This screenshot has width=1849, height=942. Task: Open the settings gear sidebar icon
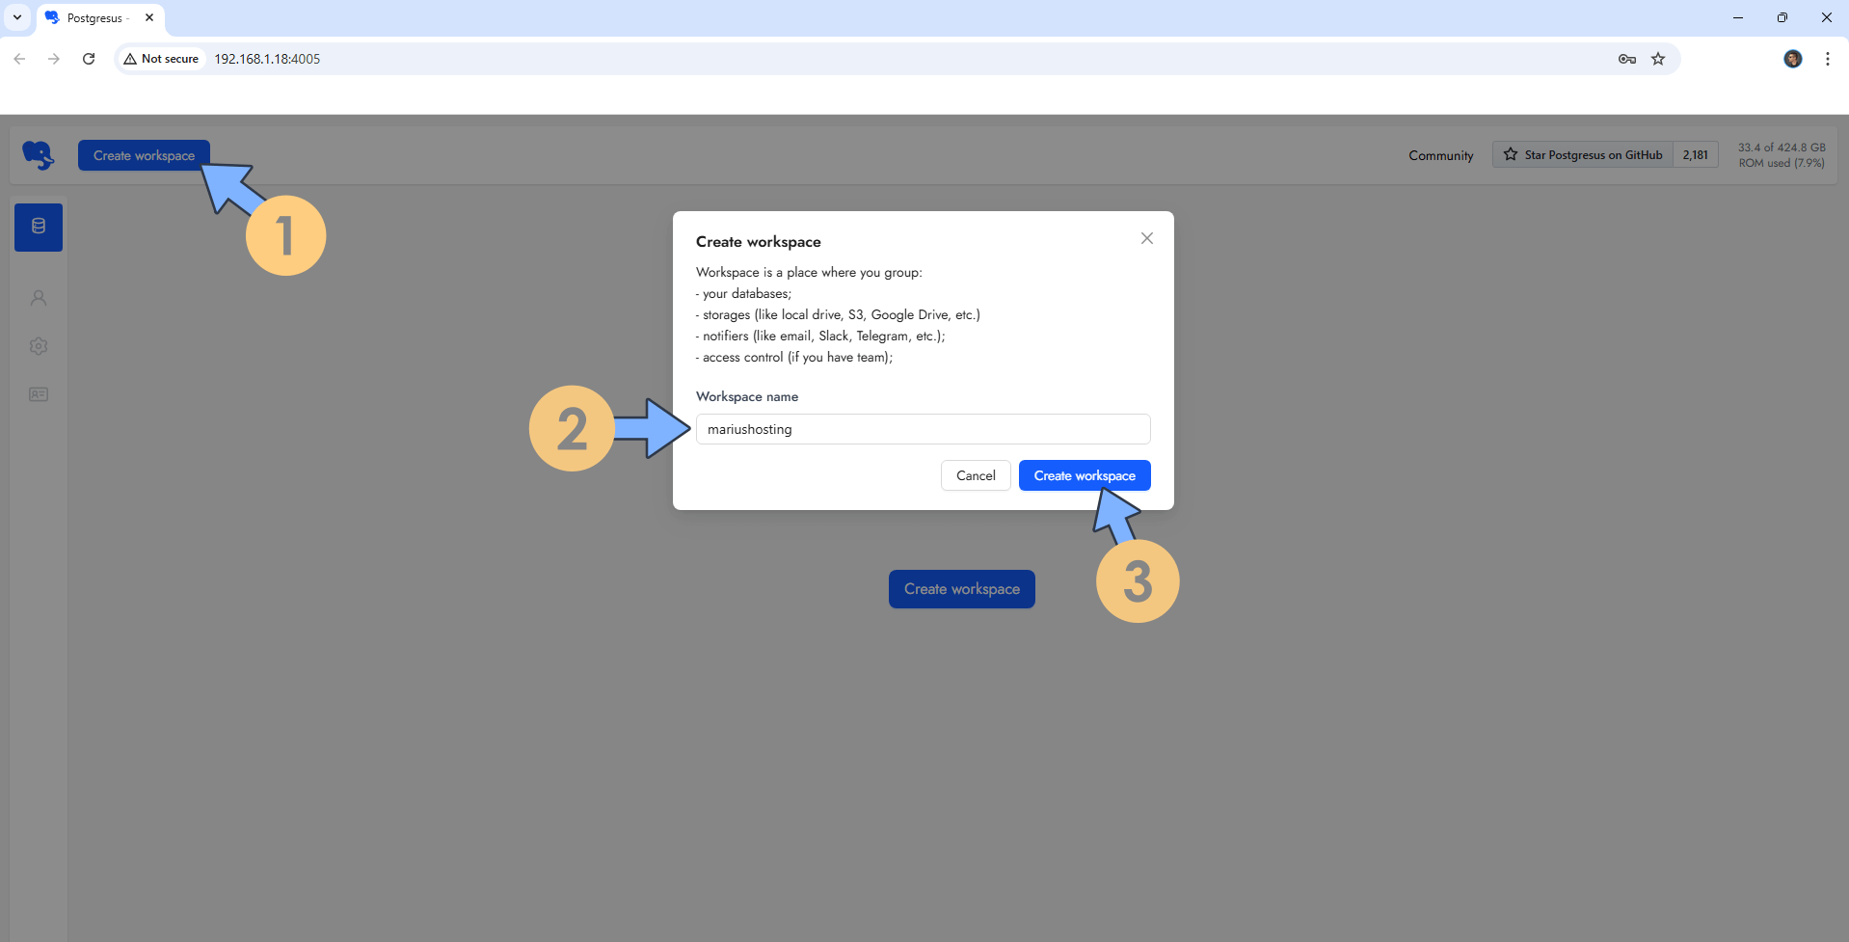pyautogui.click(x=39, y=346)
